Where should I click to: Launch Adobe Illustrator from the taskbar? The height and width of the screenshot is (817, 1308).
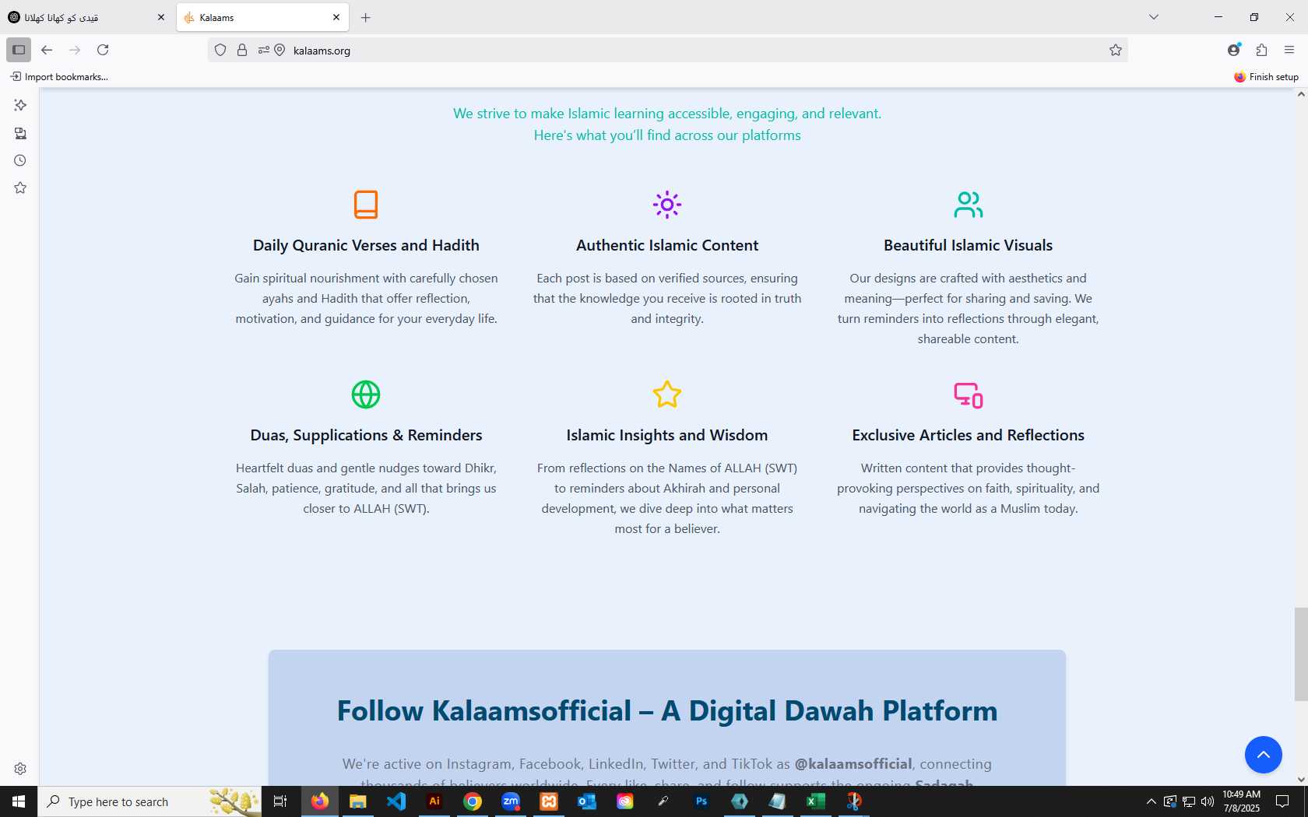point(434,801)
